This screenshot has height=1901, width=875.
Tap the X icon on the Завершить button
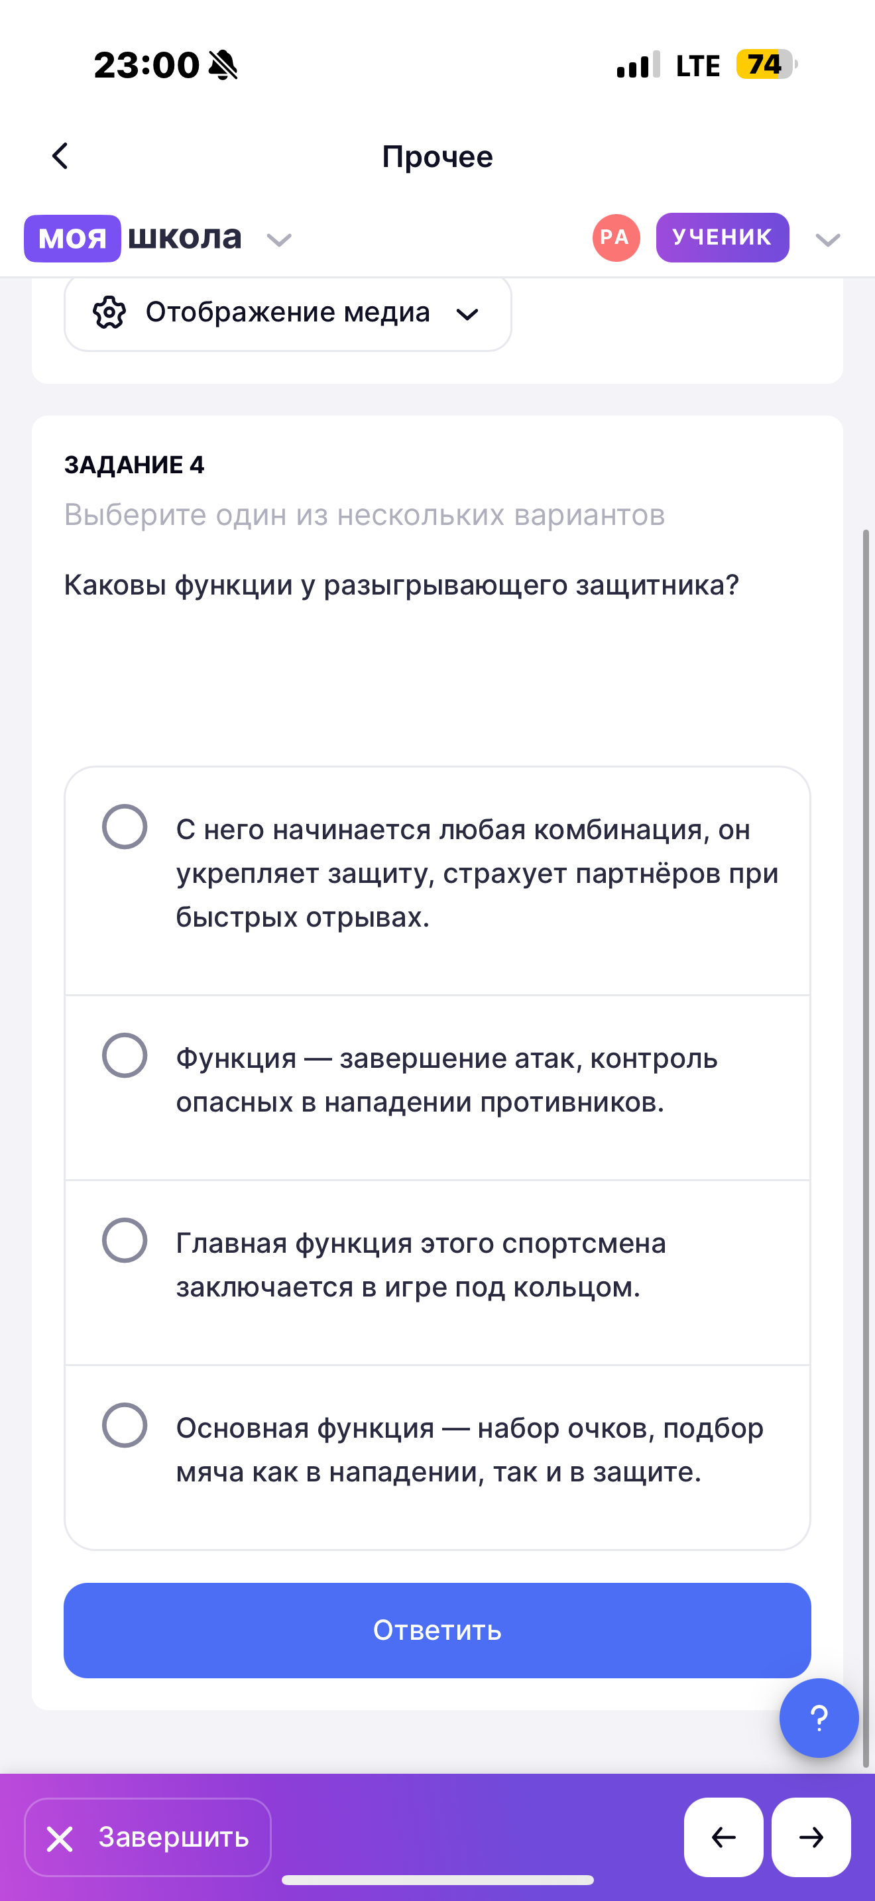pos(60,1838)
